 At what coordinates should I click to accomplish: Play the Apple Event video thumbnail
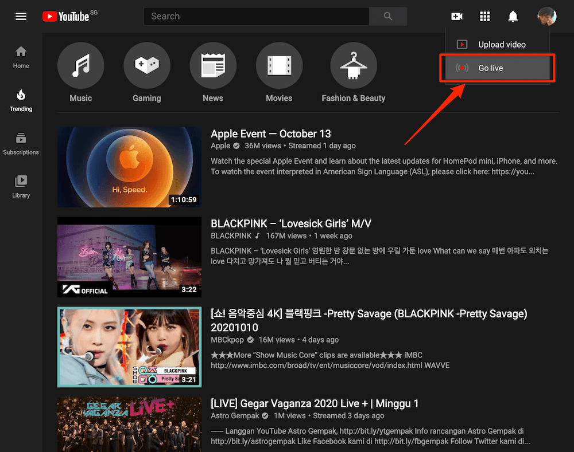point(129,167)
